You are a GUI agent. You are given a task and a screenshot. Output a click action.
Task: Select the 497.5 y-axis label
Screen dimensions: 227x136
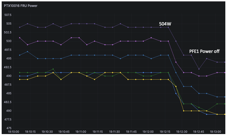pos(8,50)
